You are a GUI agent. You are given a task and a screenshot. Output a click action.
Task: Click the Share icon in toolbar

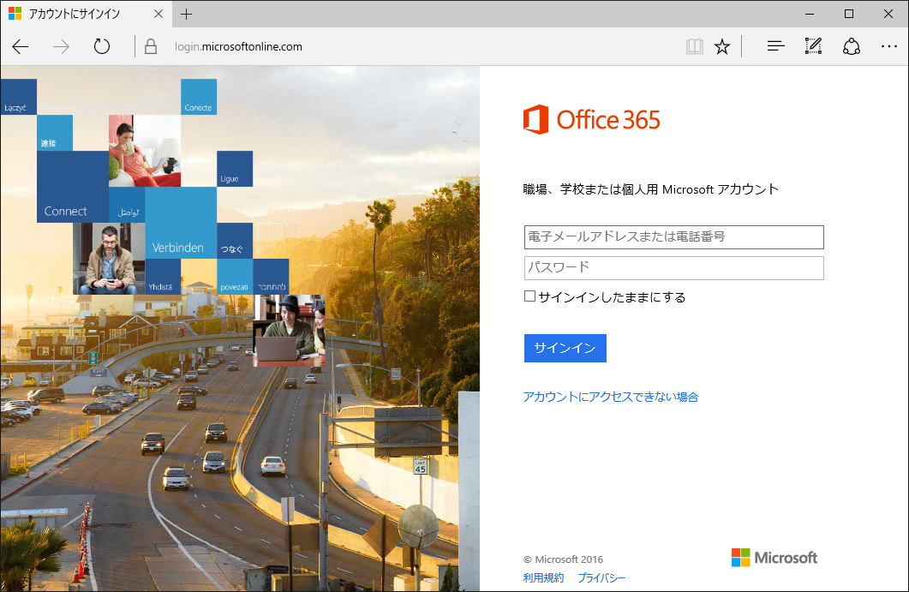click(851, 46)
